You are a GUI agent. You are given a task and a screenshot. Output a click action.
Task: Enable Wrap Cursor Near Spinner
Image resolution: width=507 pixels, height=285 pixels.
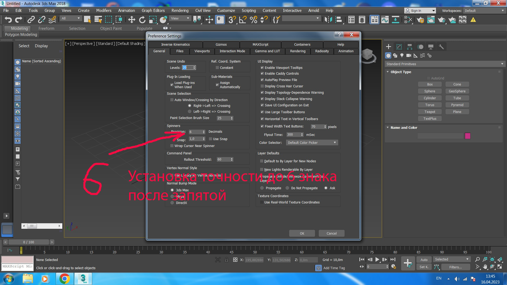[172, 146]
